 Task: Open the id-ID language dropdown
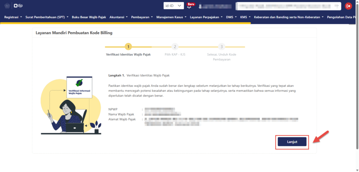(x=174, y=6)
